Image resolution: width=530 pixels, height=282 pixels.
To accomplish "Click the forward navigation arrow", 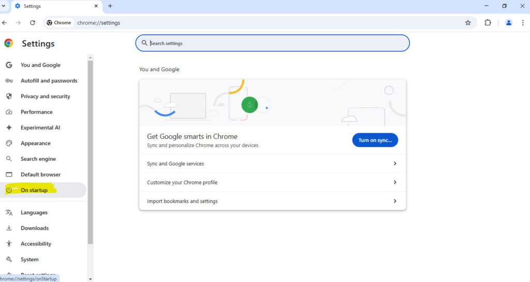I will click(18, 23).
